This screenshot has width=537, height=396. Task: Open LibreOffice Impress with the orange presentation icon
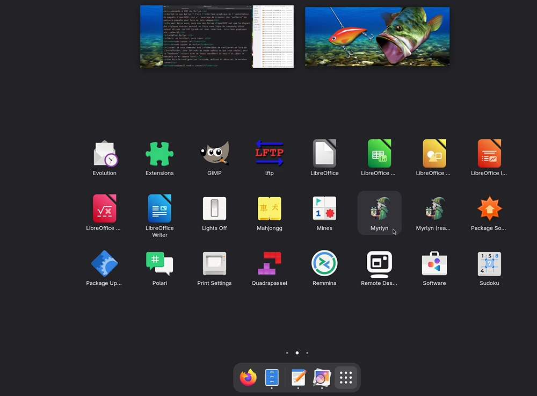(489, 158)
